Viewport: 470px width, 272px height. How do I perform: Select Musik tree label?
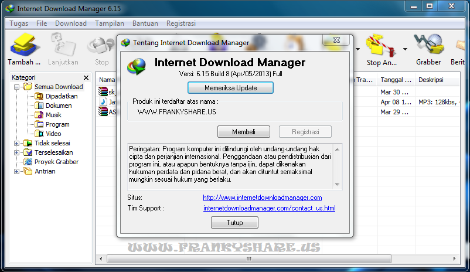pos(53,115)
